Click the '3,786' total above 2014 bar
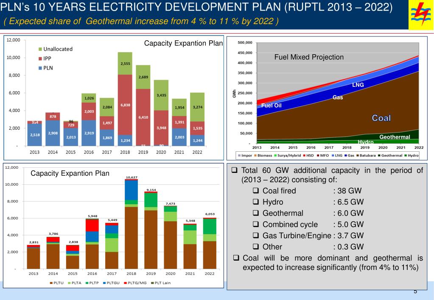The height and width of the screenshot is (300, 434). point(53,233)
